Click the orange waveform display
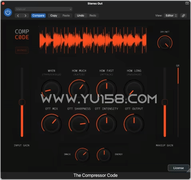This screenshot has width=191, height=180. 93,40
